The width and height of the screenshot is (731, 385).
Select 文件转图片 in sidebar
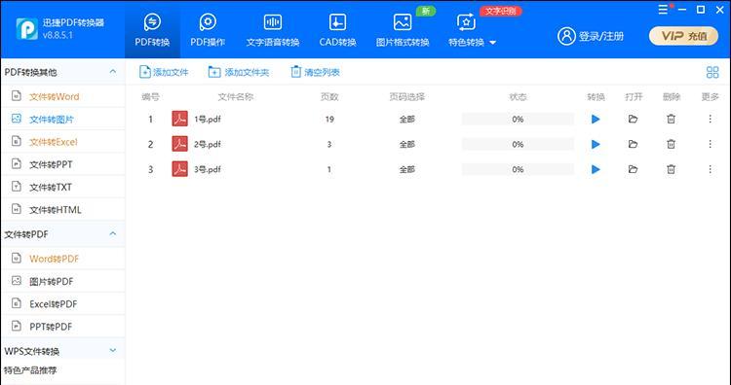62,119
